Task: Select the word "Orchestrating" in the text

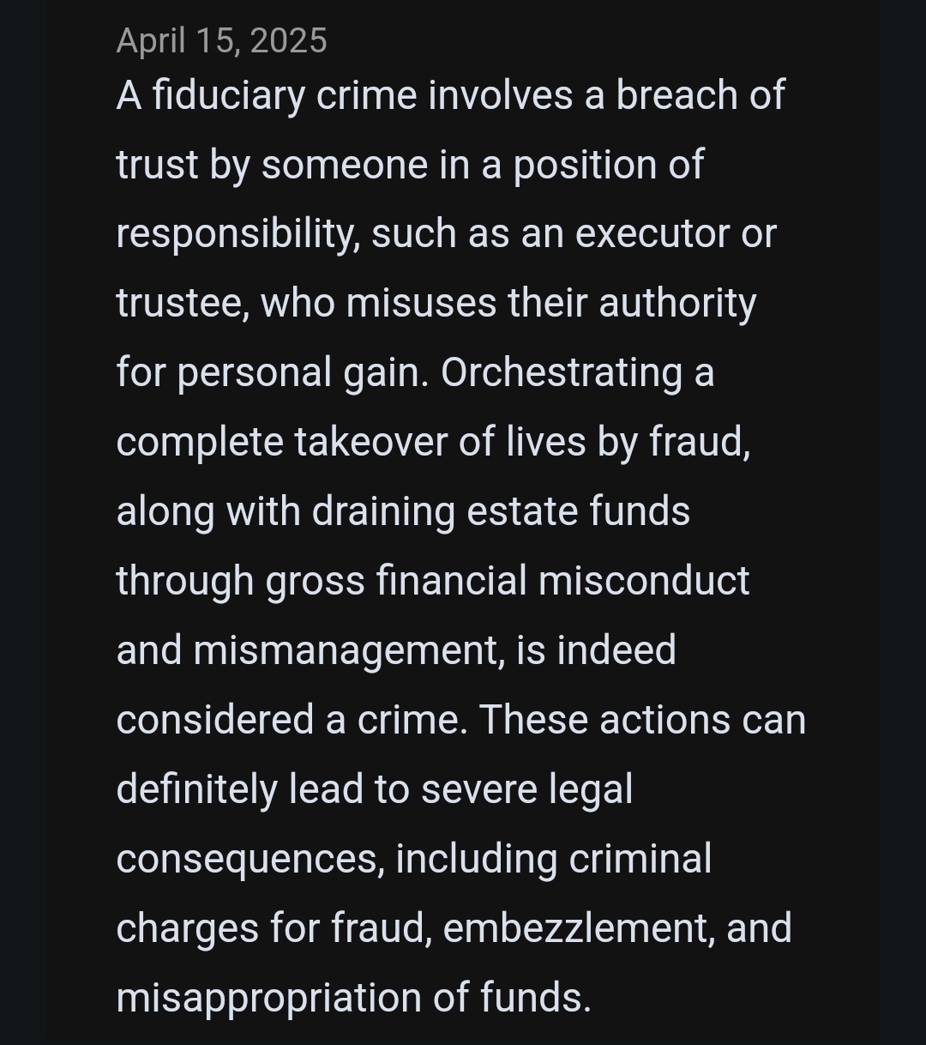Action: 562,373
